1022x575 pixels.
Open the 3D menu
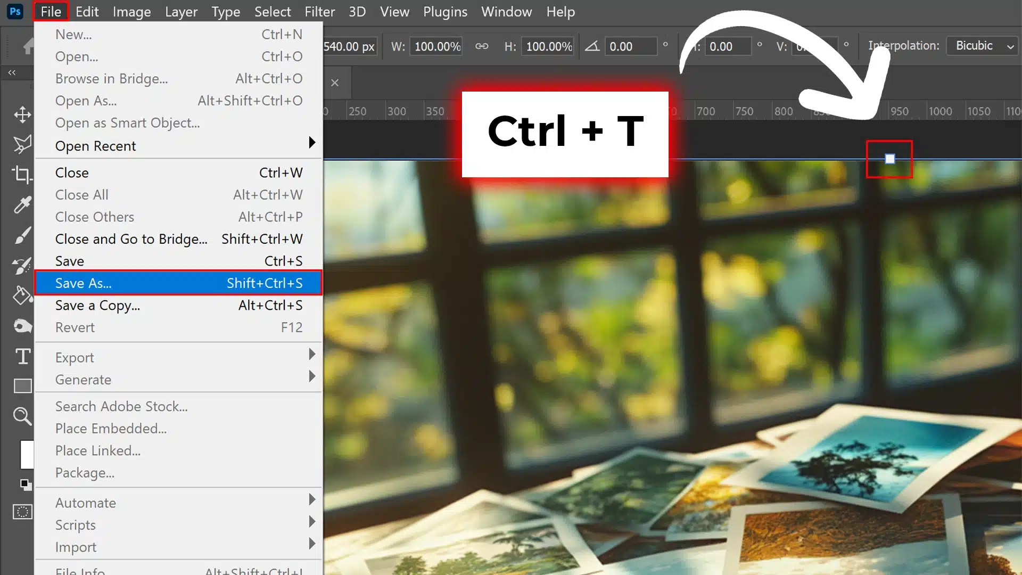357,11
